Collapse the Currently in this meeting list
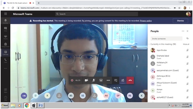193x109 pixels. tap(149, 44)
